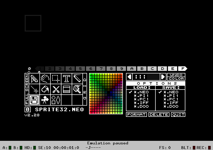Click the right arrow next to the pattern selector

point(163,77)
